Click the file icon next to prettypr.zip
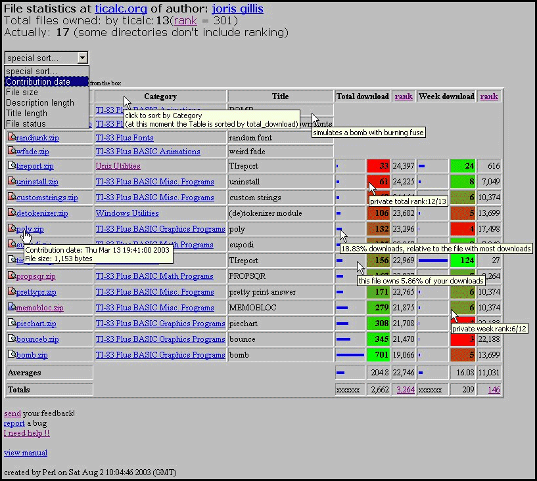The width and height of the screenshot is (537, 481). pos(11,292)
